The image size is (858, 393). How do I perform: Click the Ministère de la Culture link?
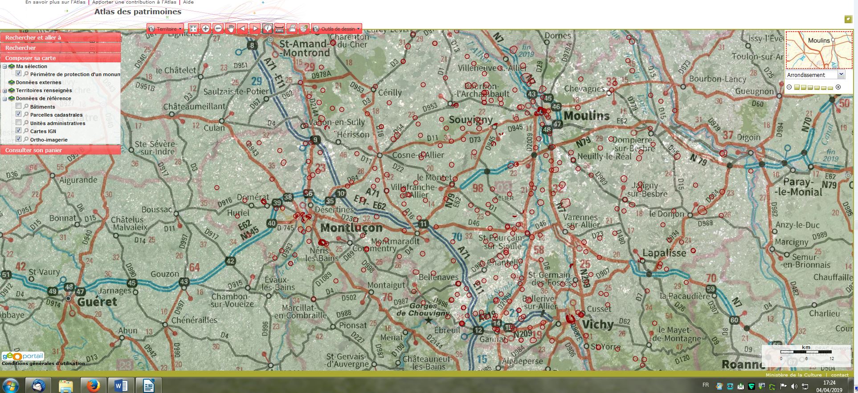coord(794,375)
